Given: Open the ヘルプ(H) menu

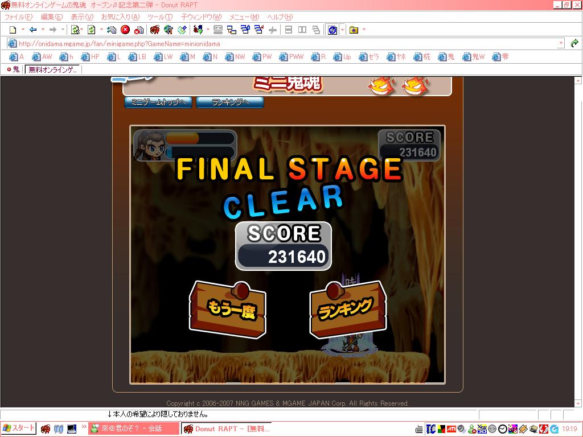Looking at the screenshot, I should tap(280, 17).
